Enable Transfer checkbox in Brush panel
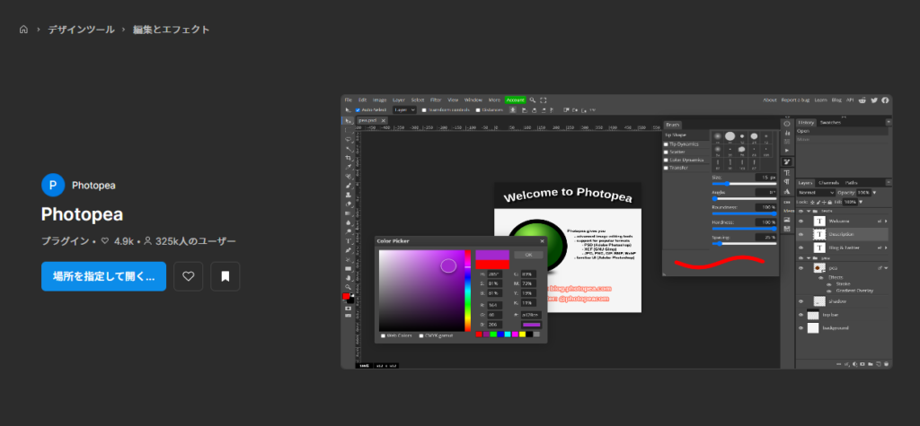 click(x=666, y=169)
